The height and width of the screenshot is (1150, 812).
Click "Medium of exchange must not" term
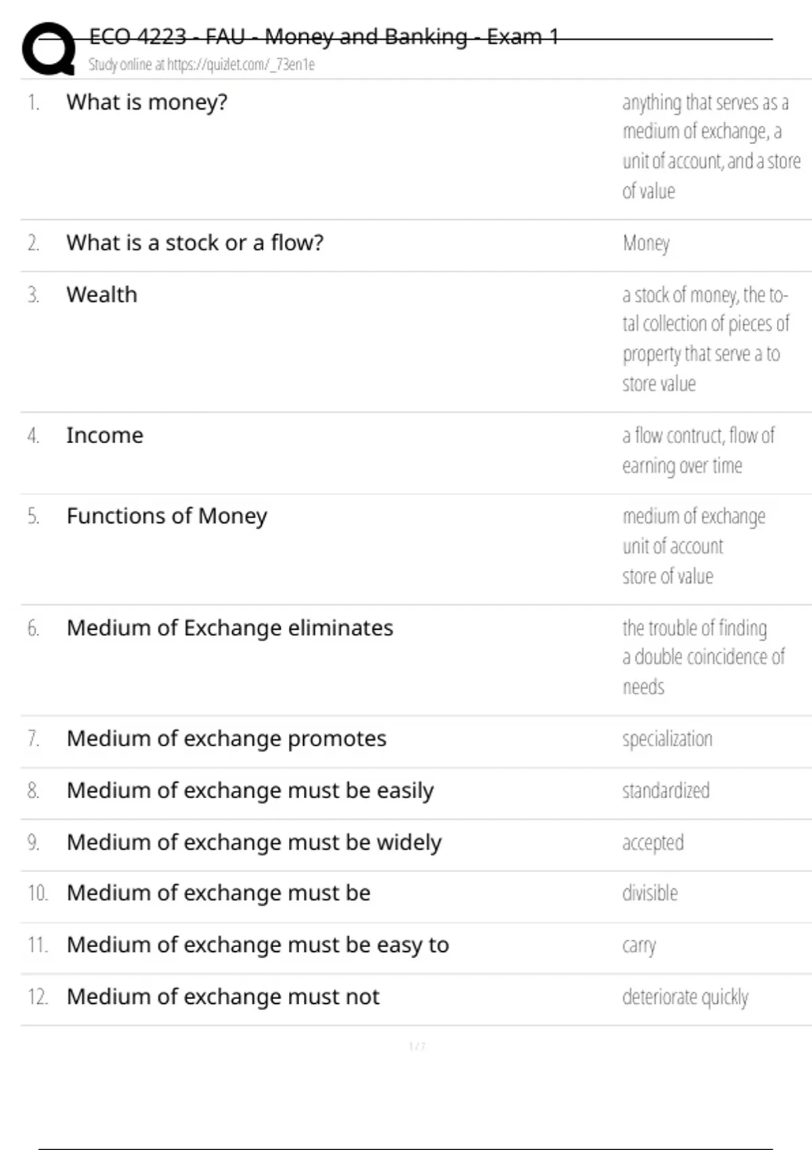pyautogui.click(x=223, y=997)
